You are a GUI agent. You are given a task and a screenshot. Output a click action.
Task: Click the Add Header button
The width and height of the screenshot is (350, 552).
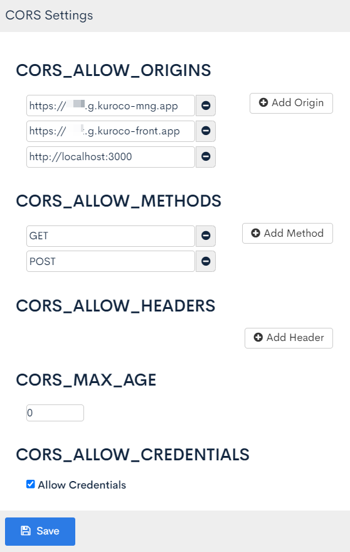[x=289, y=338]
